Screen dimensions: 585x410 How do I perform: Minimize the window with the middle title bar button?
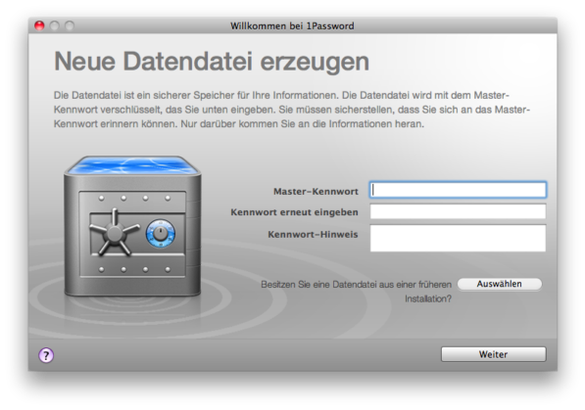[55, 25]
